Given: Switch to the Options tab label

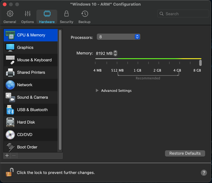Looking at the screenshot, I should point(27,22).
